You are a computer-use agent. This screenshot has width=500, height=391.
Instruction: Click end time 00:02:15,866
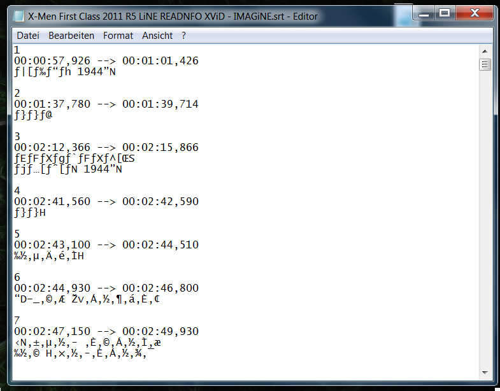(x=161, y=147)
